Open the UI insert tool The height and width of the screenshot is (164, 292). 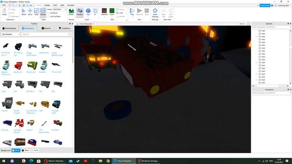[95, 12]
